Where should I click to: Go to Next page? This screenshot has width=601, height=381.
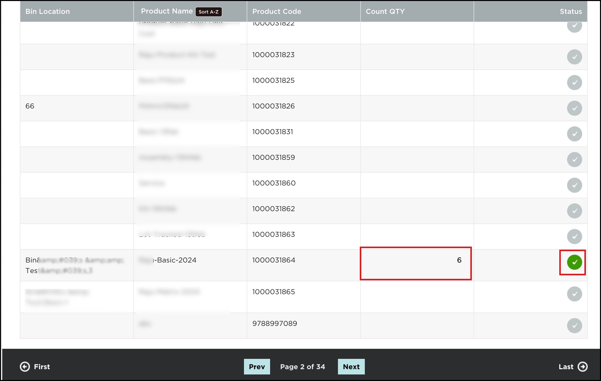[x=351, y=367]
